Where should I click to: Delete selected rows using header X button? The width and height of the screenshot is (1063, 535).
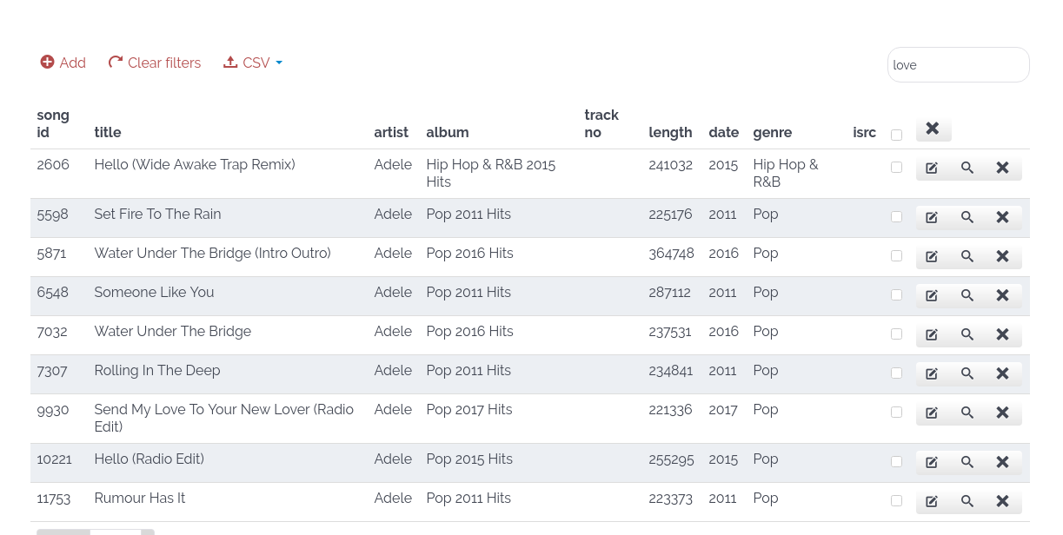933,129
